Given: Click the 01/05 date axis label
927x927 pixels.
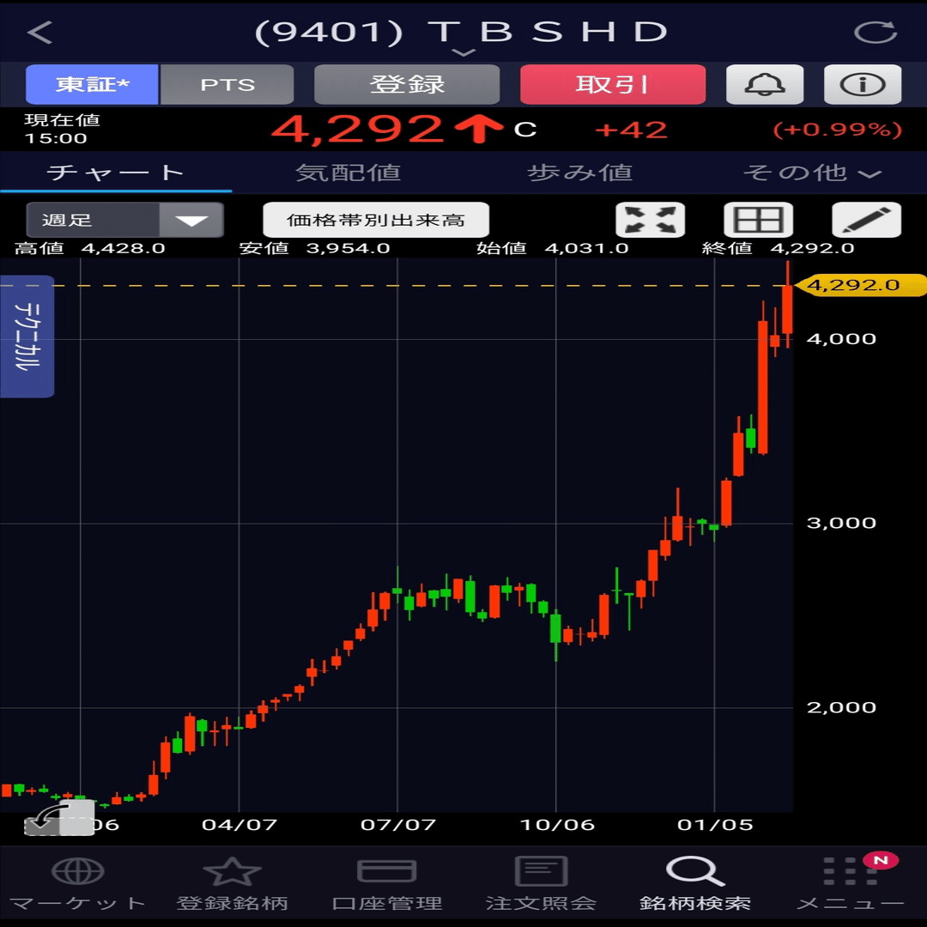Looking at the screenshot, I should (715, 825).
